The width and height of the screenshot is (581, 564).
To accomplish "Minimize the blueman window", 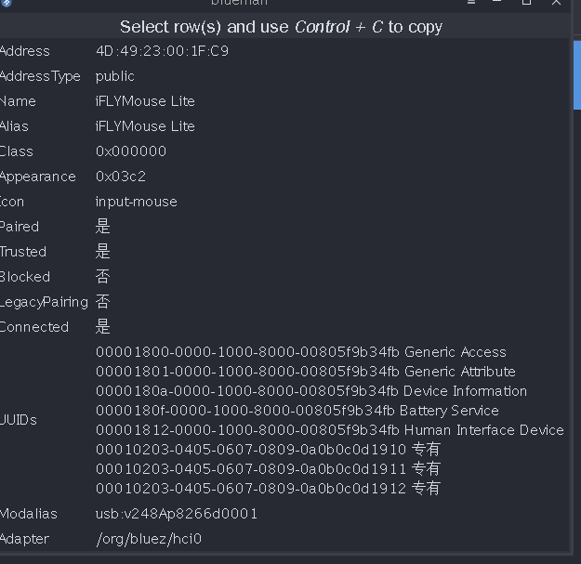I will (497, 2).
